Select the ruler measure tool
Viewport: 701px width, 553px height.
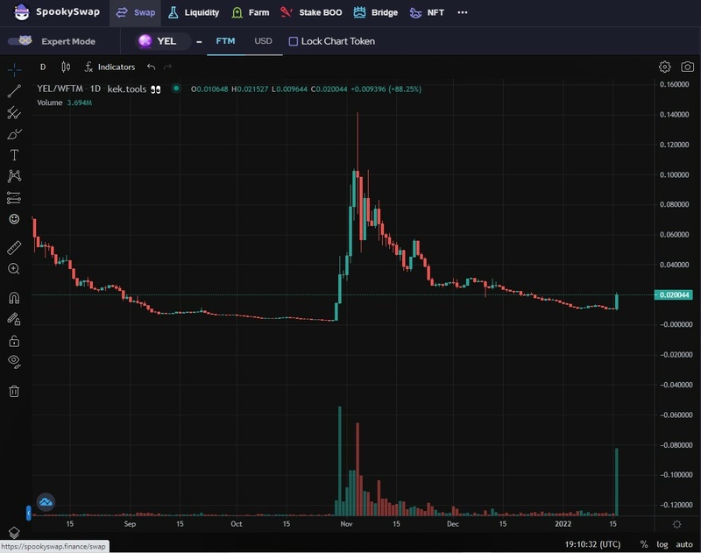click(14, 248)
